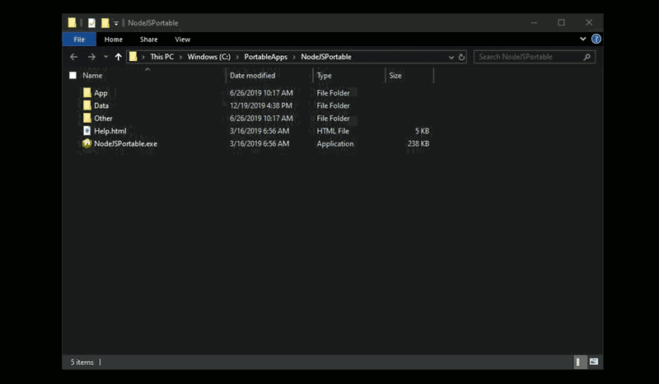Click the 238 KB size cell
659x384 pixels.
click(418, 143)
